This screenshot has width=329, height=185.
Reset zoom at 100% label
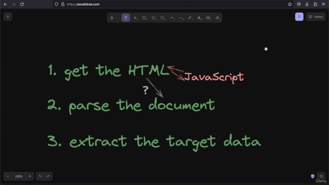click(19, 176)
